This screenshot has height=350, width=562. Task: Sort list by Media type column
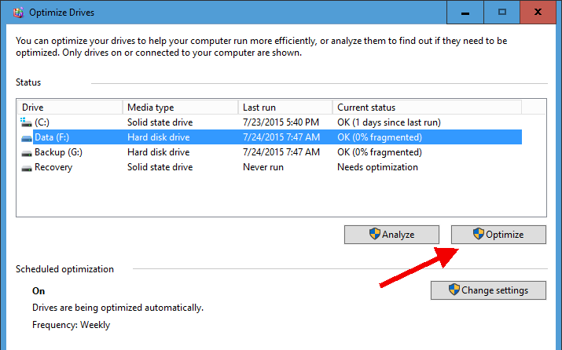(x=180, y=108)
